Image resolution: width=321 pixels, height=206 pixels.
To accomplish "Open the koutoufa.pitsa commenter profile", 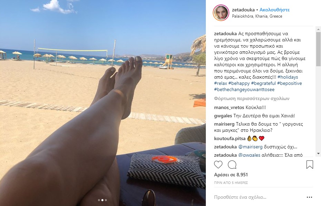I will click(x=230, y=139).
